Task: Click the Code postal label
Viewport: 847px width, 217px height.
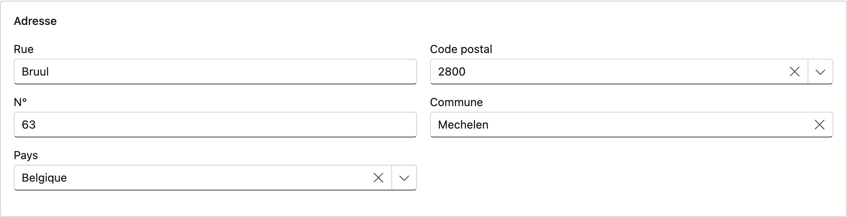Action: click(461, 49)
